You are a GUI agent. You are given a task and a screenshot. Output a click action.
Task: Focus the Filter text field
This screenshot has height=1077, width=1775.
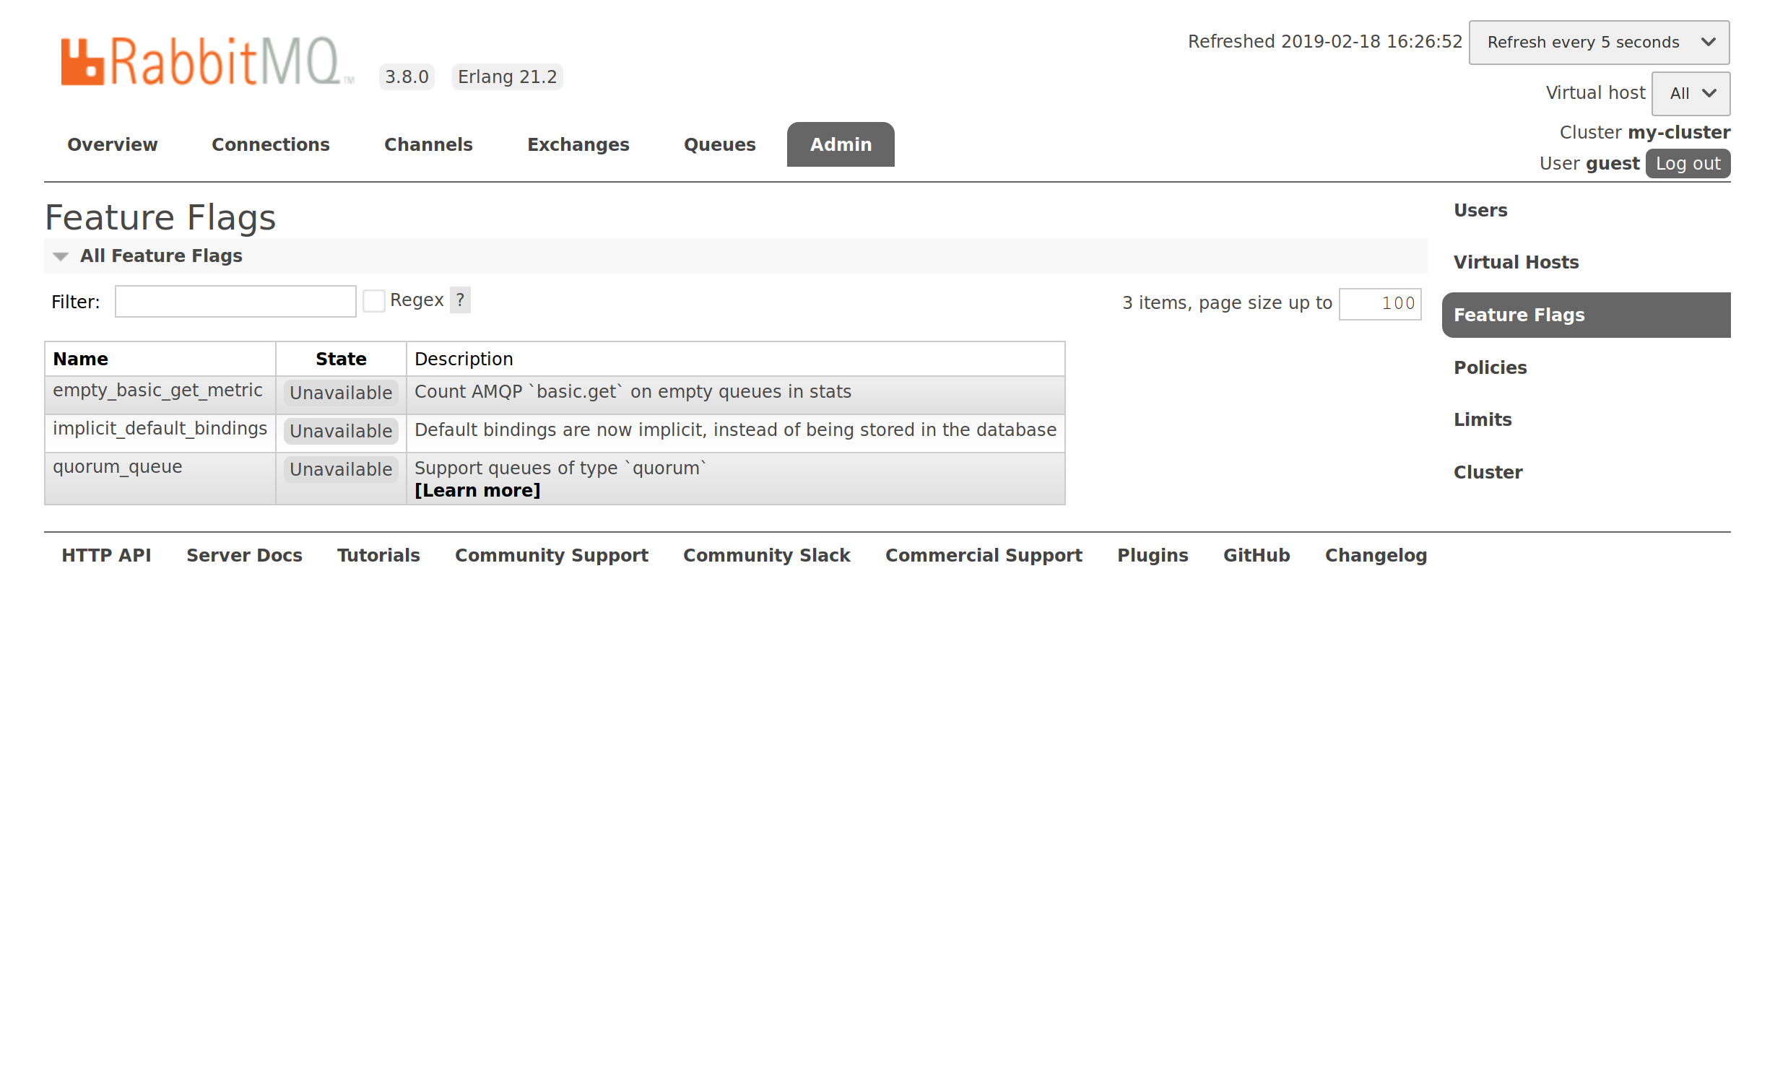(x=235, y=302)
